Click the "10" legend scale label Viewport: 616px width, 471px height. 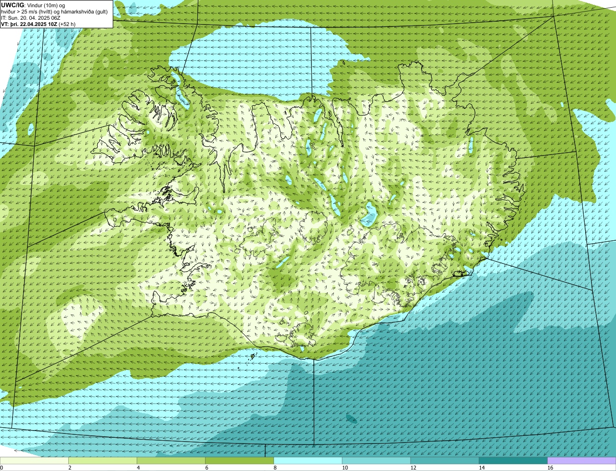pos(345,468)
